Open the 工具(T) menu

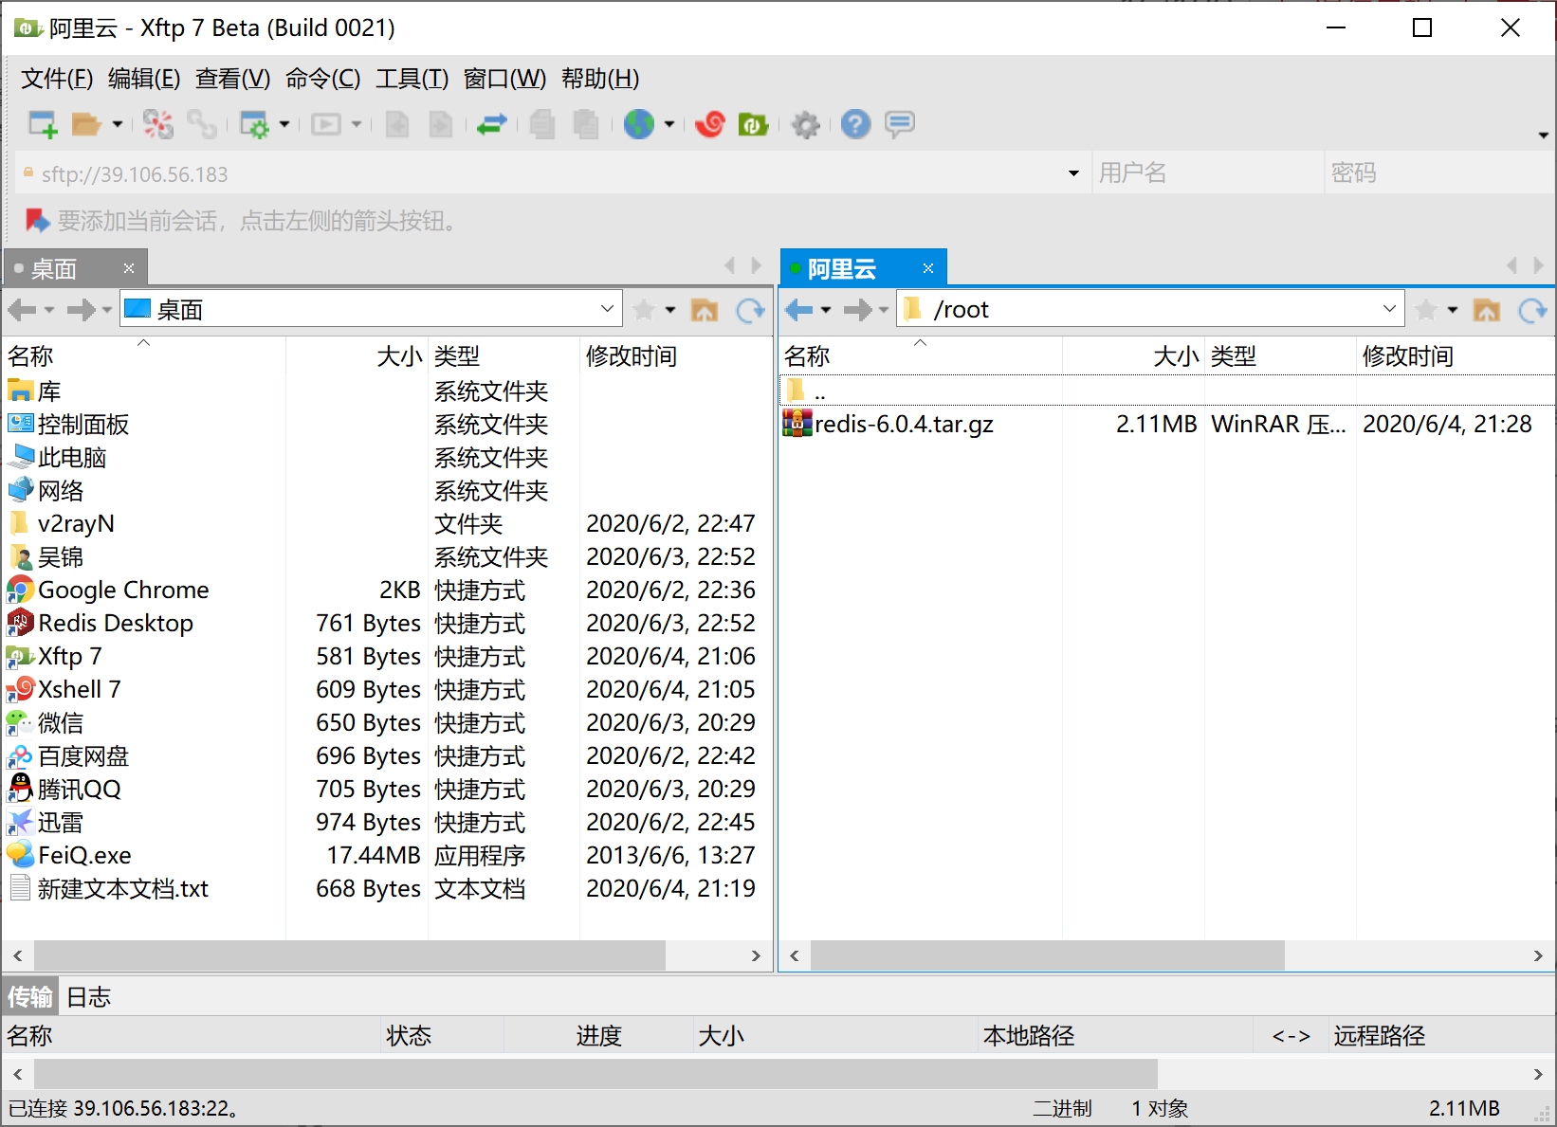[x=412, y=79]
